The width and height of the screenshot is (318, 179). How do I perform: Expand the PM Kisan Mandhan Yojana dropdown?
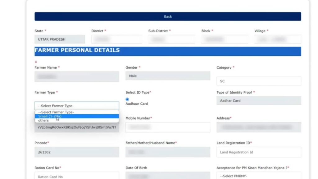pyautogui.click(x=258, y=176)
